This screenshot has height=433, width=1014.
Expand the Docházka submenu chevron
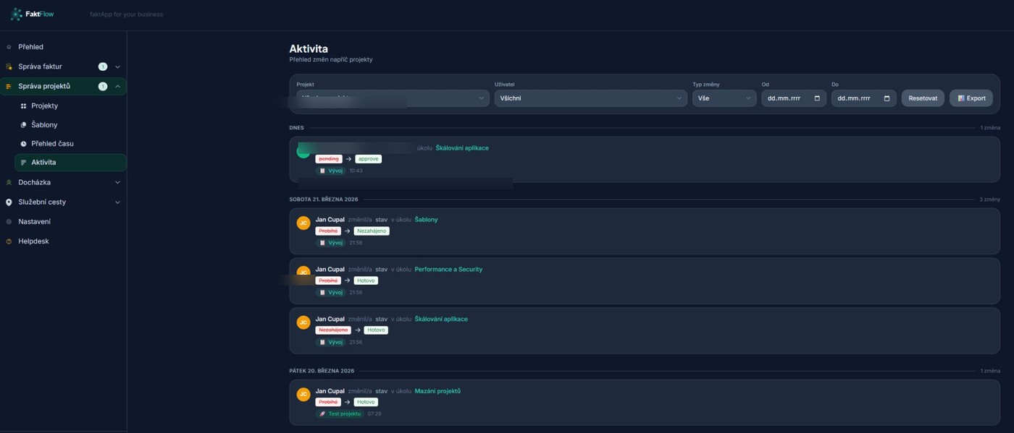(117, 183)
